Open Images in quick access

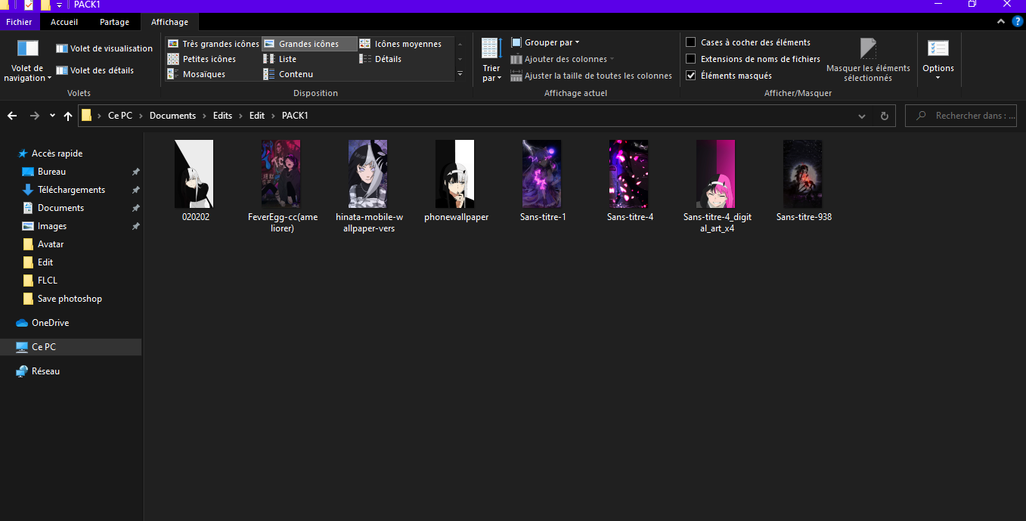click(52, 226)
